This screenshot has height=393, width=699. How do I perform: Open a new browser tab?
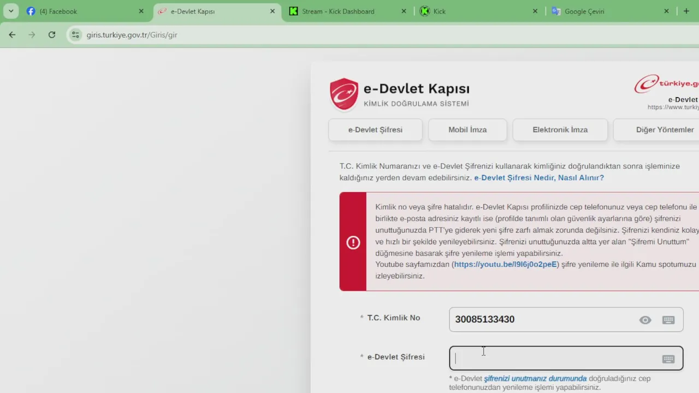pos(686,11)
